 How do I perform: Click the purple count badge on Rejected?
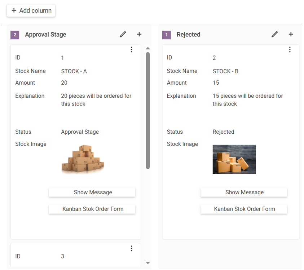[x=166, y=35]
